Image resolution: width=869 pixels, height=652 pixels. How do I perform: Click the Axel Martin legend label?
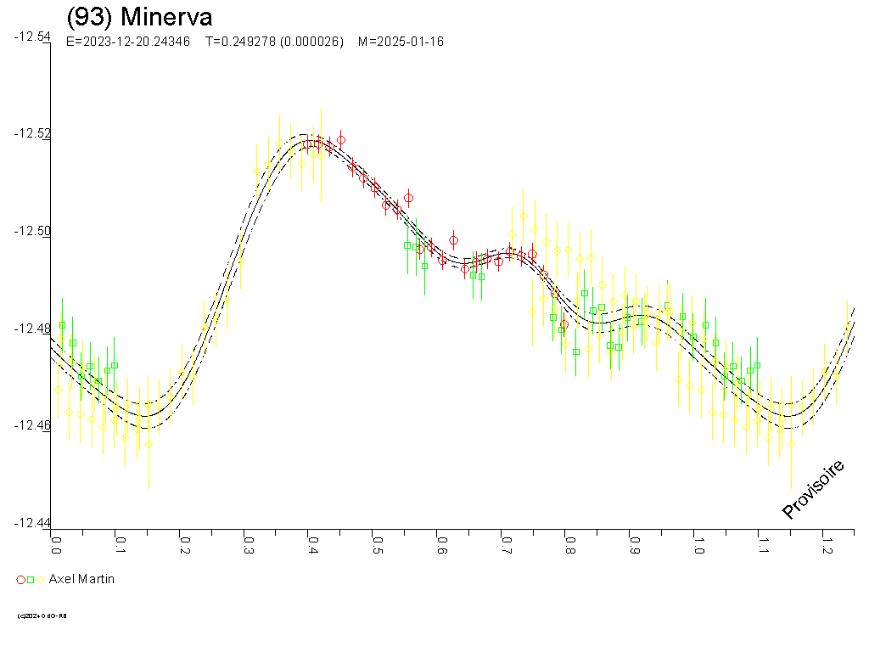tap(81, 579)
